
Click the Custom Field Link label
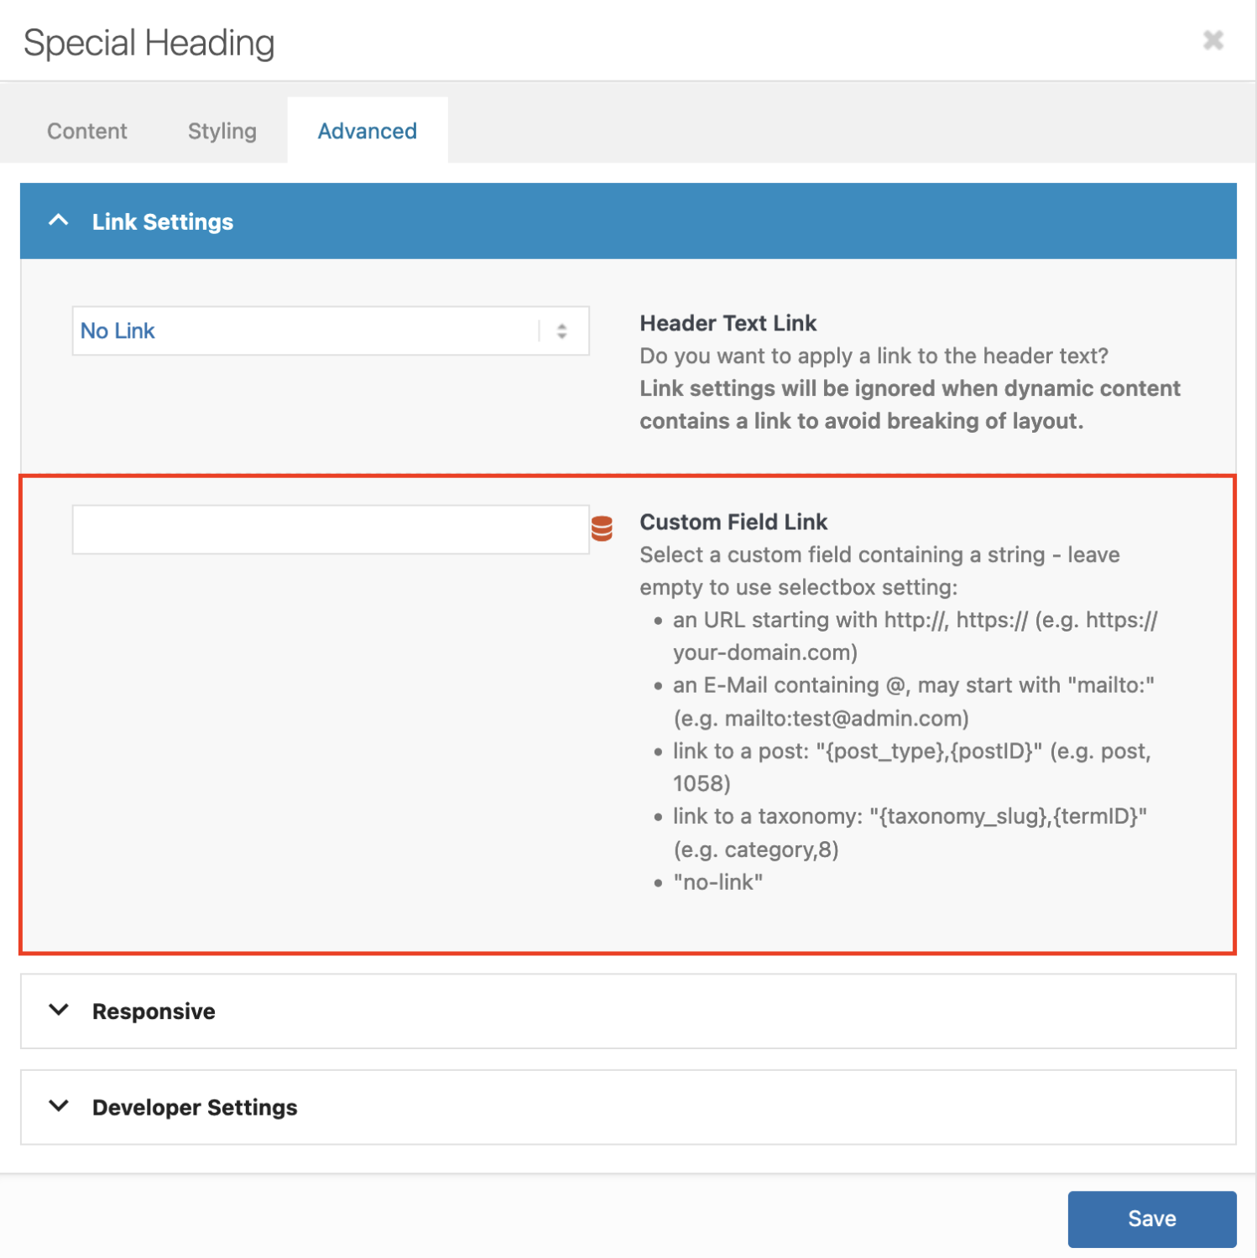point(733,522)
